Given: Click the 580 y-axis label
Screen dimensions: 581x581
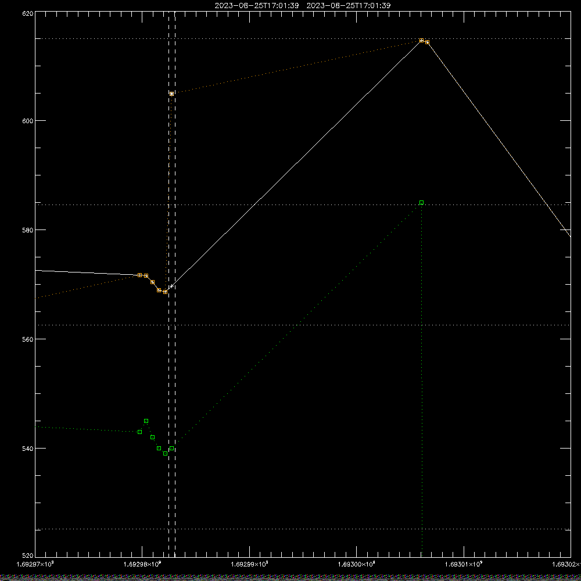Looking at the screenshot, I should point(28,230).
